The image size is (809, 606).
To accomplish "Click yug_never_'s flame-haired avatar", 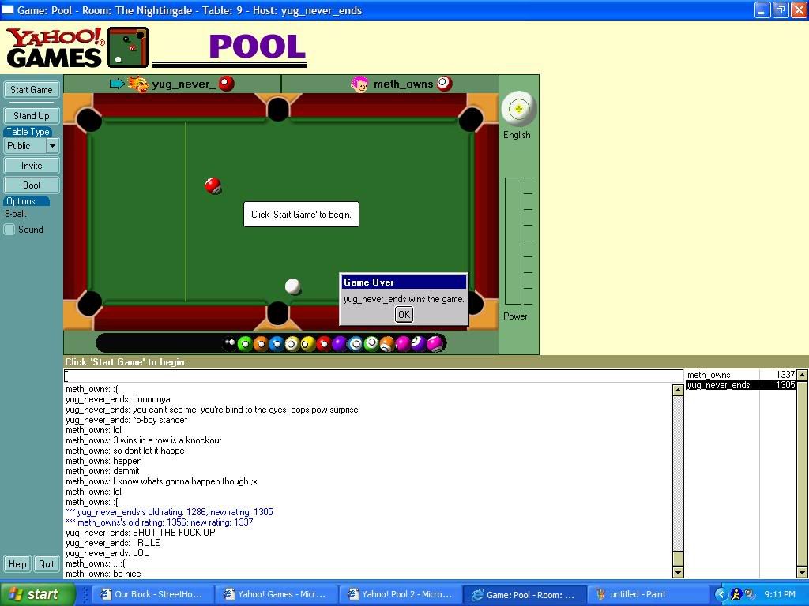I will pos(137,84).
